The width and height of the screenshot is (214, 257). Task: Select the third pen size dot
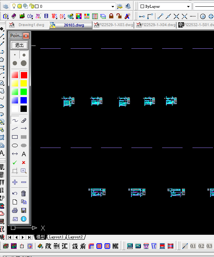point(15,63)
